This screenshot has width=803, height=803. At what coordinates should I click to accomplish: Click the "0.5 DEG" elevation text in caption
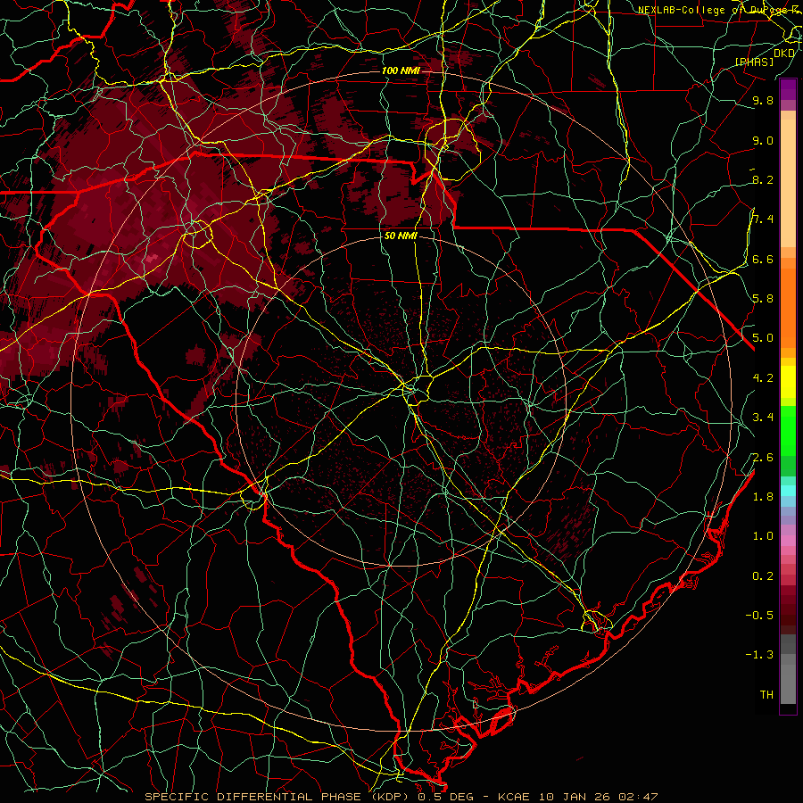[445, 797]
